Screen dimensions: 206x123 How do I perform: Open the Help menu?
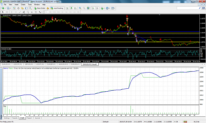click(x=44, y=5)
